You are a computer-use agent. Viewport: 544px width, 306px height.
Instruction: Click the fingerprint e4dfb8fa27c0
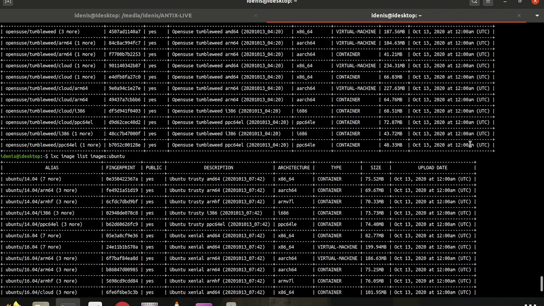[125, 77]
